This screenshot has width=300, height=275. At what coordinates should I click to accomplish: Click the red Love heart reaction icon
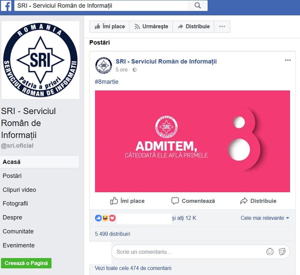coord(112,218)
